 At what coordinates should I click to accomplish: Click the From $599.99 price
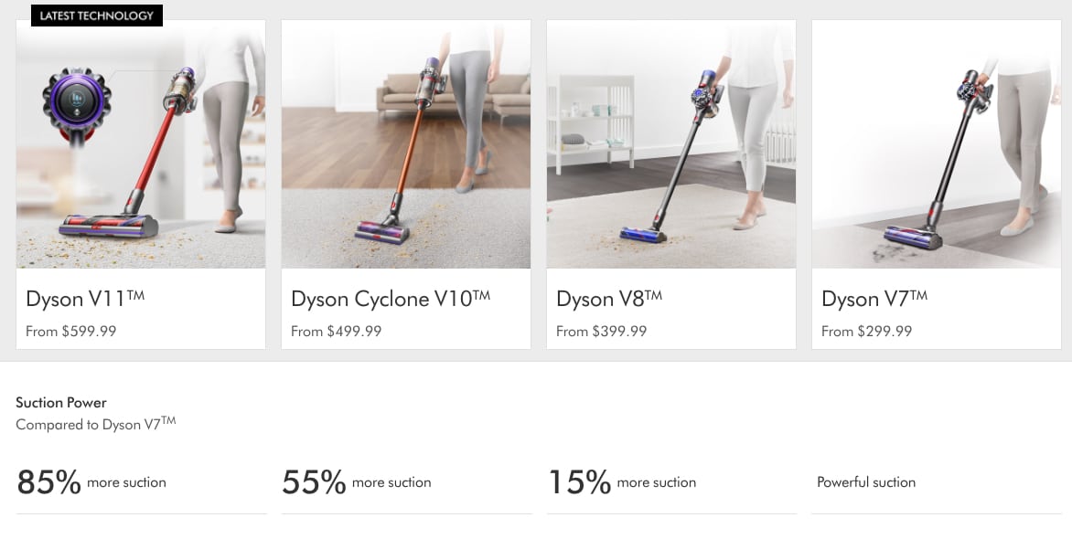71,332
